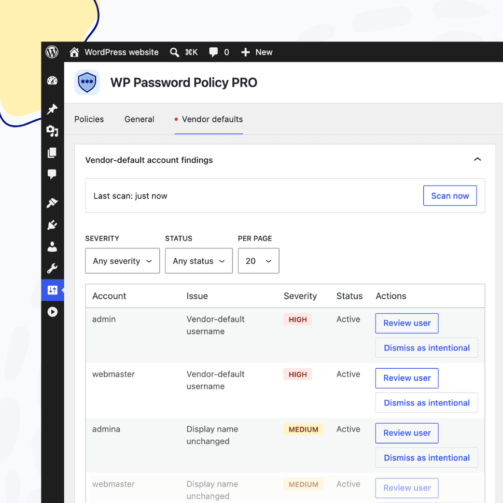Click the collapse menu play icon
Image resolution: width=503 pixels, height=503 pixels.
(52, 312)
